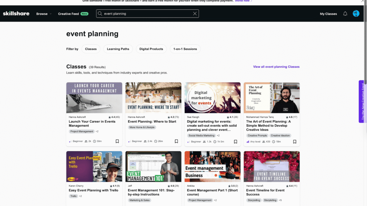367x206 pixels.
Task: Click title Event Management Part 1 (Short course)
Action: coord(212,192)
